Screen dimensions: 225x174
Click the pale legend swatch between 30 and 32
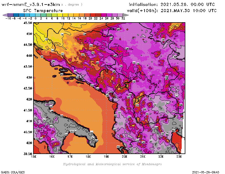[x=120, y=15]
